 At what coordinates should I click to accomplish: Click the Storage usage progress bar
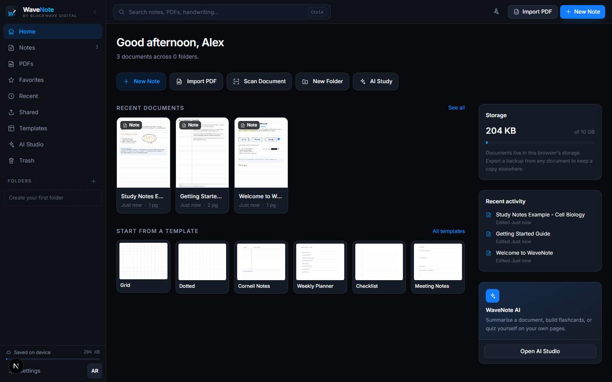coord(540,143)
